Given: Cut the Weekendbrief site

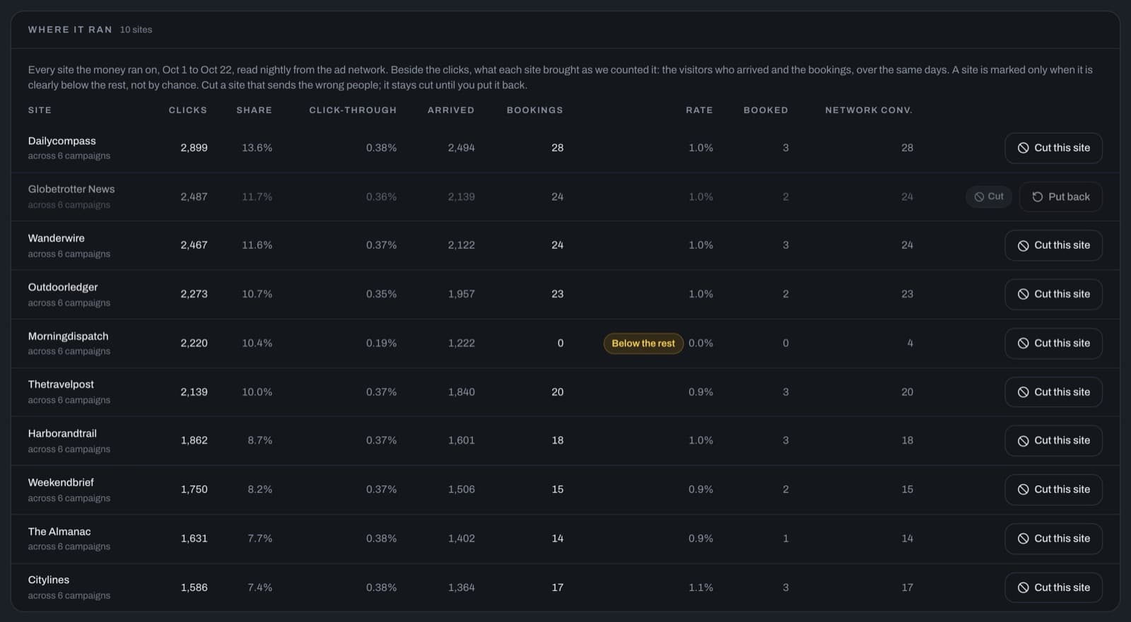Looking at the screenshot, I should coord(1053,489).
